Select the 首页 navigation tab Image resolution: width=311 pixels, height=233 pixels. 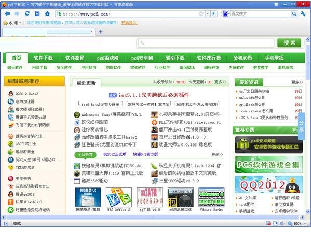coord(17,58)
